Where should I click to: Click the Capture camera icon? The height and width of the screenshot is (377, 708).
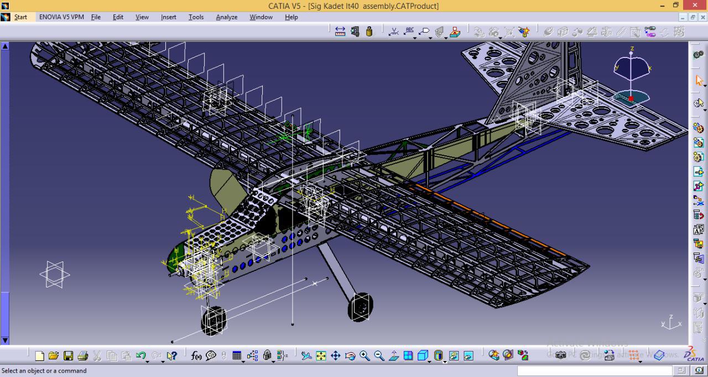pos(561,355)
